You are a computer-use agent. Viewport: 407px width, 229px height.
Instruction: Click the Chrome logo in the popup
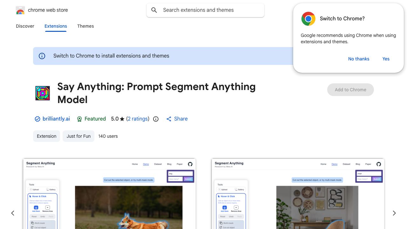point(308,19)
